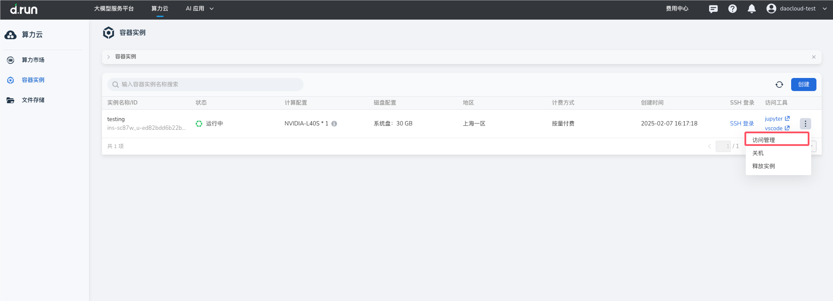Screen dimensions: 833x301
Task: Click the 创建 button
Action: point(803,85)
